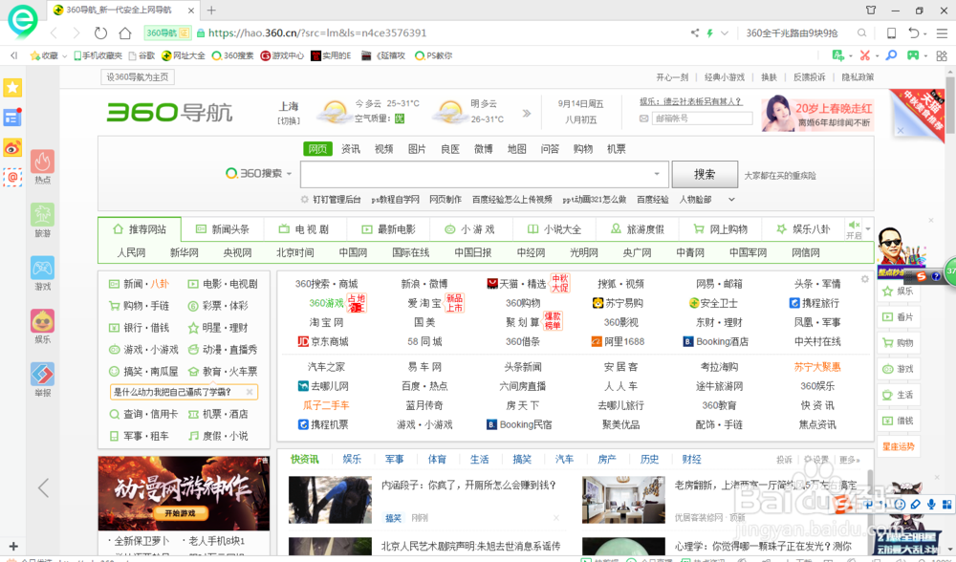Select the 新闻头条 category tab
Image resolution: width=956 pixels, height=562 pixels.
pos(223,229)
